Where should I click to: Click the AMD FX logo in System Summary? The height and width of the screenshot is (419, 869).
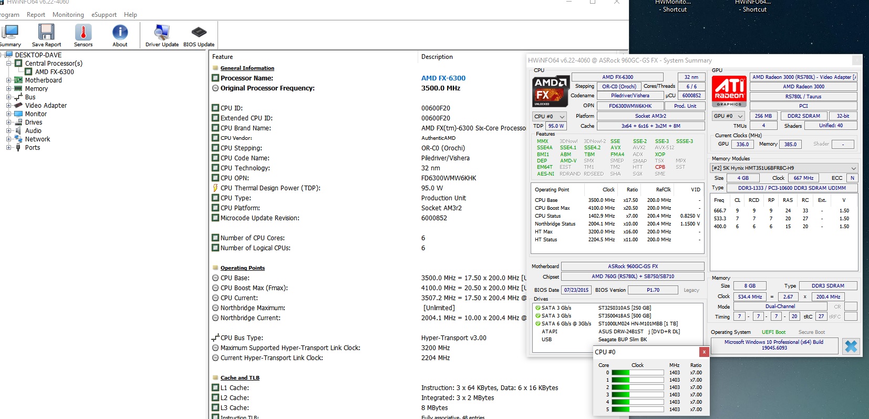(551, 91)
